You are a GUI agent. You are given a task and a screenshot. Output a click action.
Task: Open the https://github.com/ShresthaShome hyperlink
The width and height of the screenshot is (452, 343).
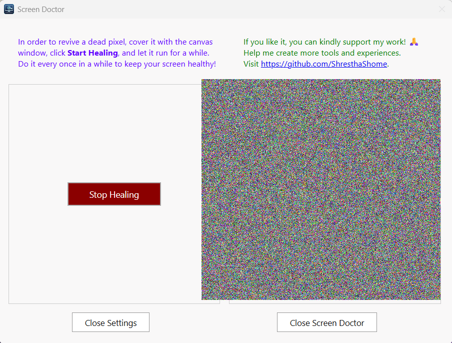pyautogui.click(x=322, y=64)
